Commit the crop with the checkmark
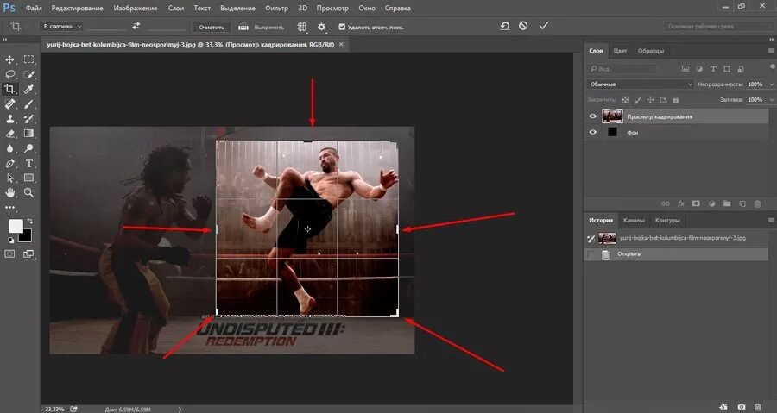Image resolution: width=777 pixels, height=413 pixels. point(544,26)
